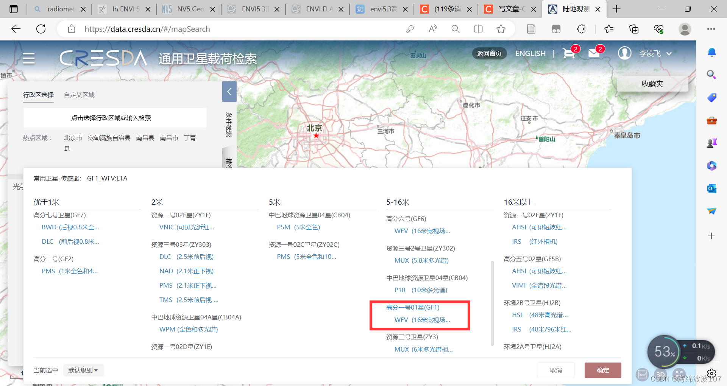This screenshot has width=727, height=386.
Task: Select ZY303 NAD 2.1米正下视 sensor
Action: [x=186, y=271]
